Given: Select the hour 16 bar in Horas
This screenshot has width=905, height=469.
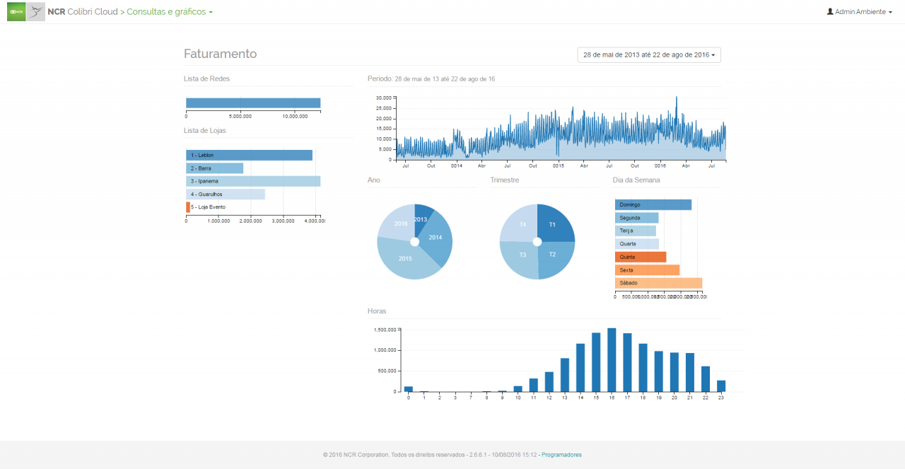Looking at the screenshot, I should tap(612, 359).
